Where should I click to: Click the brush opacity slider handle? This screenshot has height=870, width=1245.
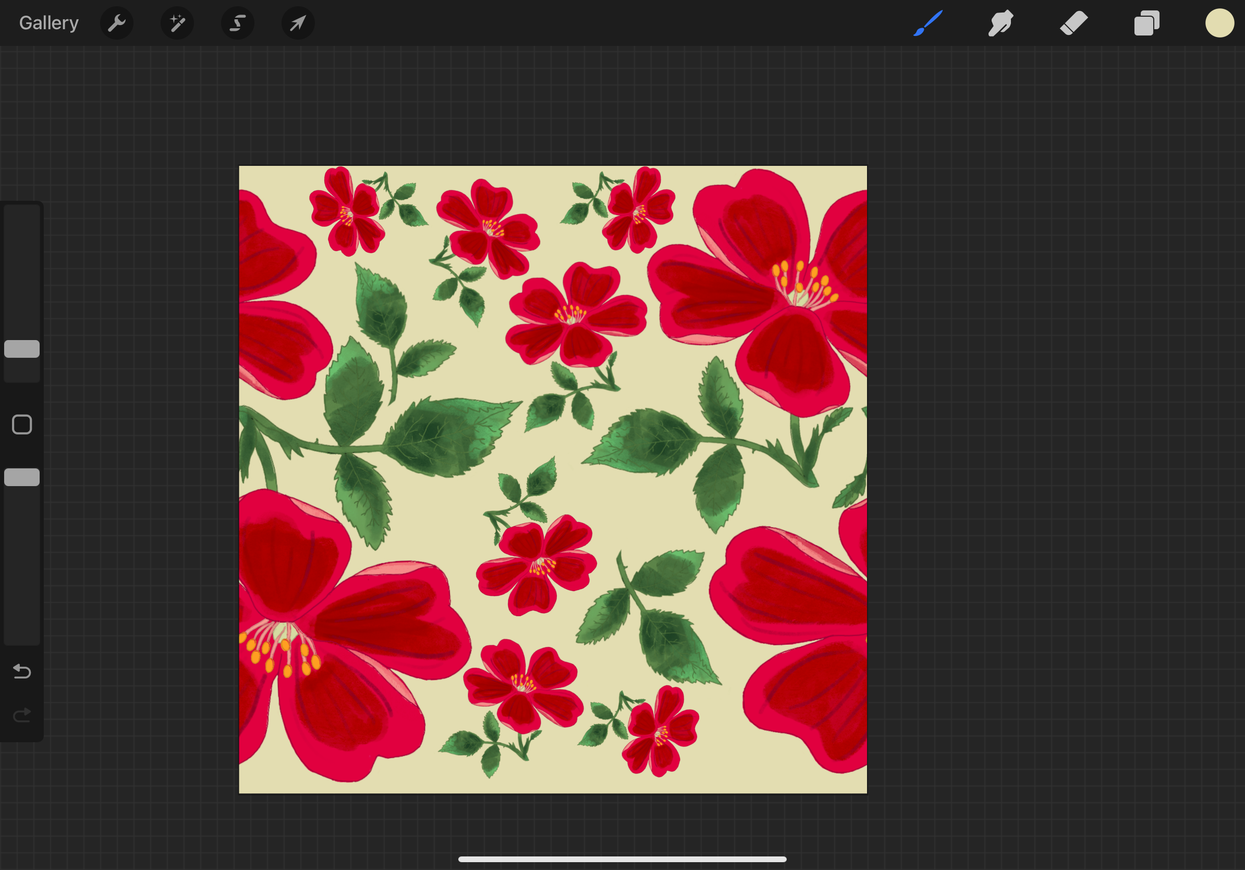pos(22,477)
